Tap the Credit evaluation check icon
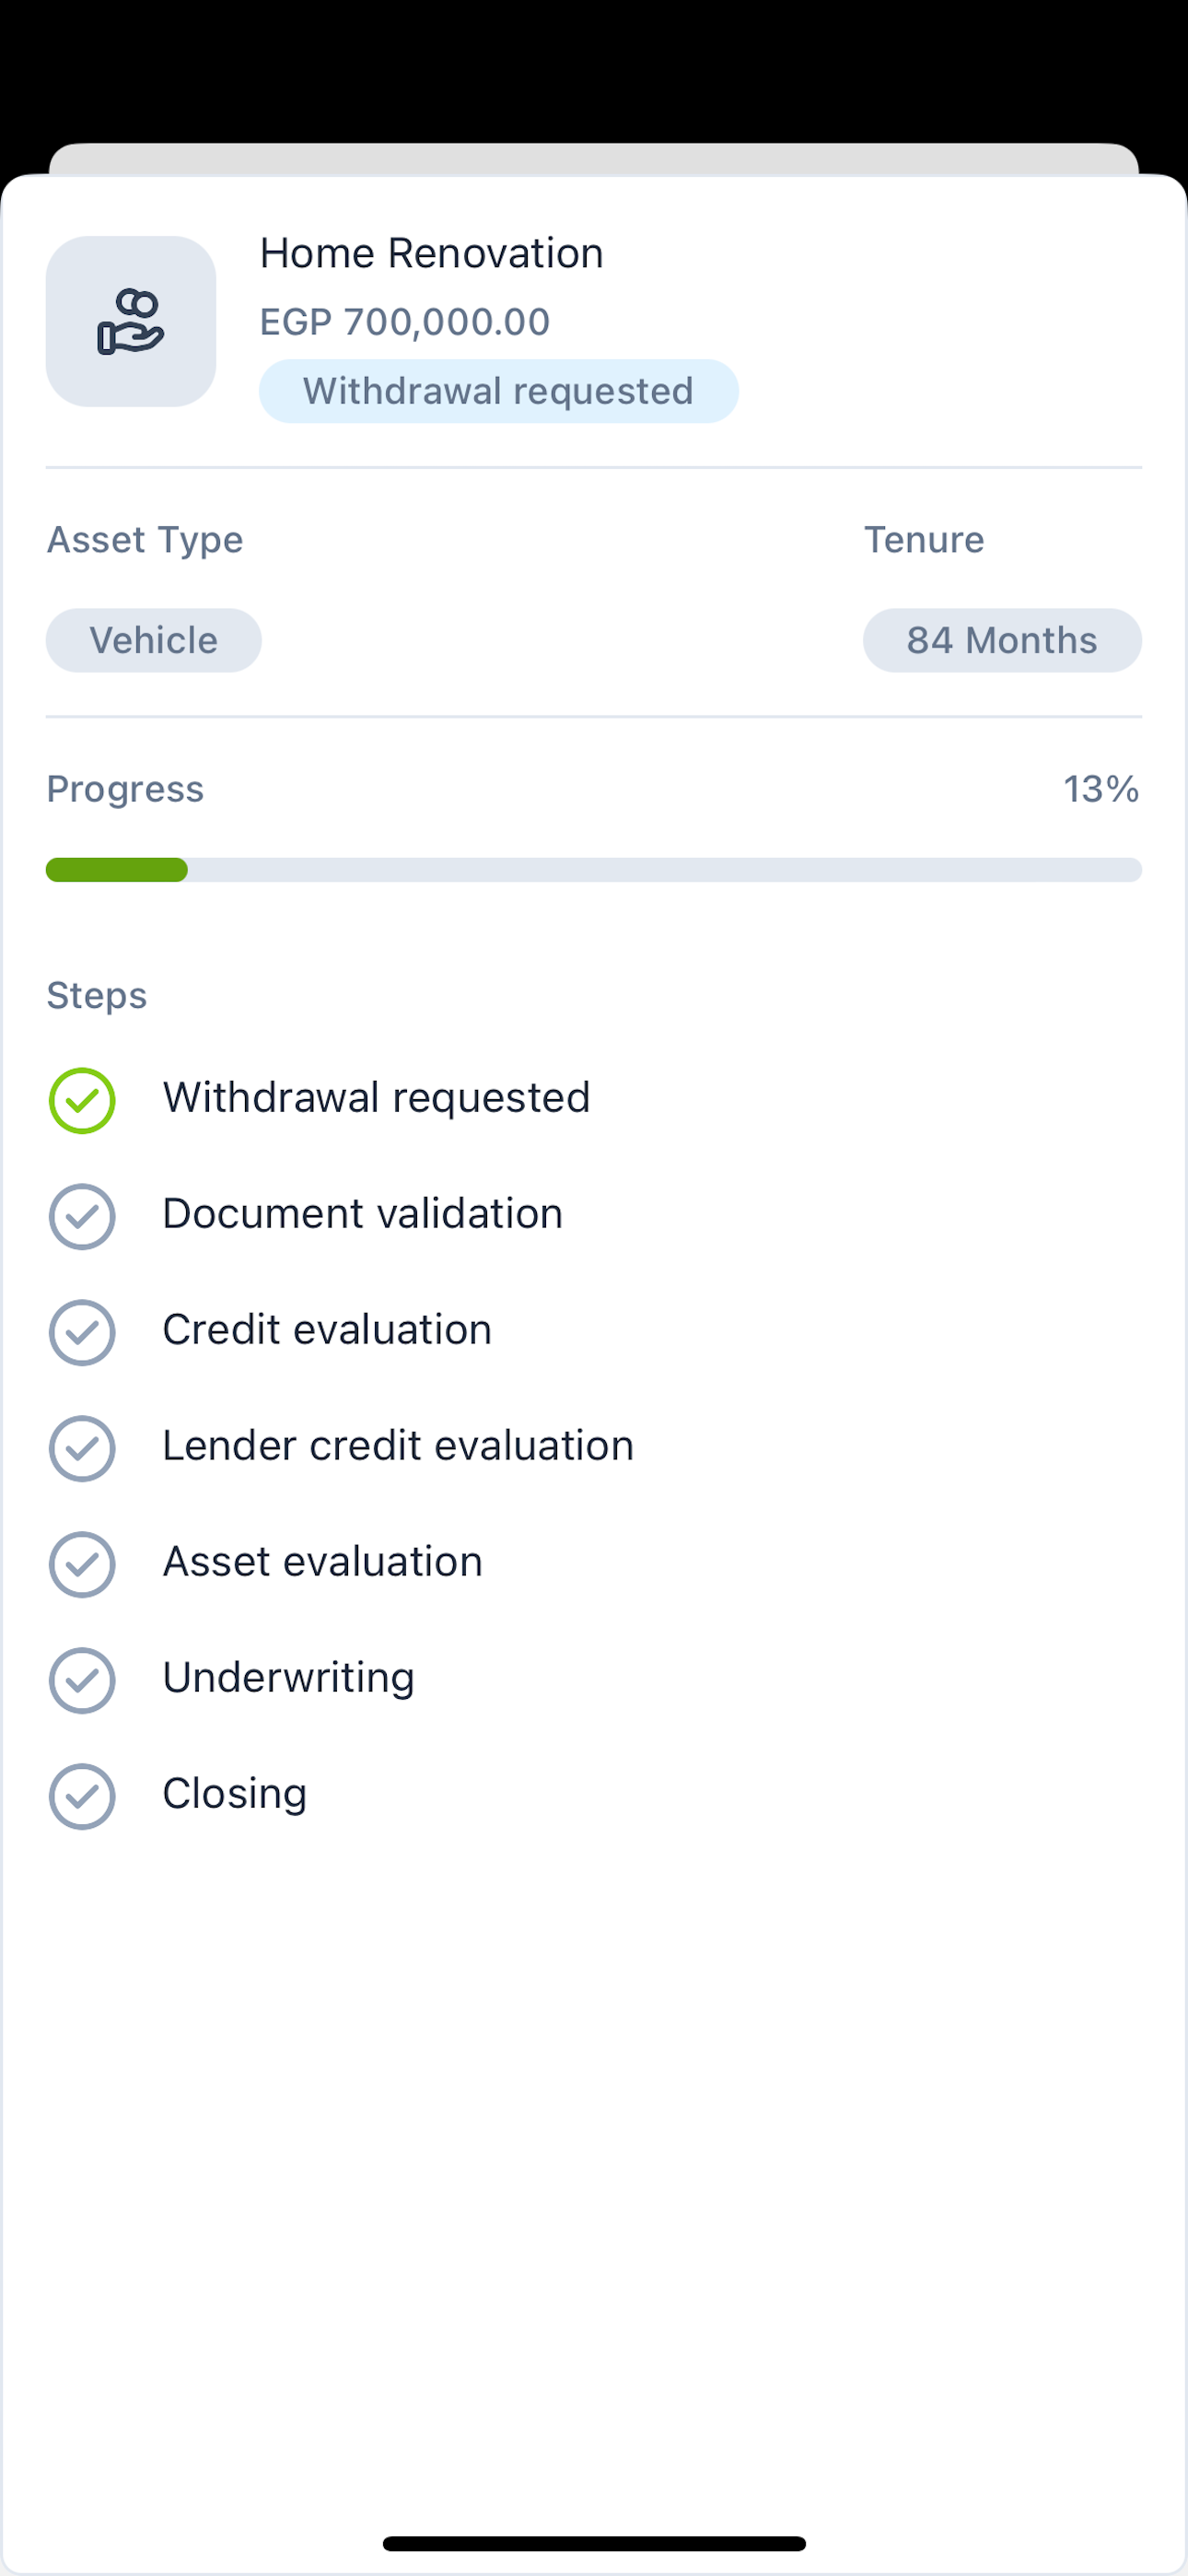The image size is (1188, 2576). click(82, 1332)
